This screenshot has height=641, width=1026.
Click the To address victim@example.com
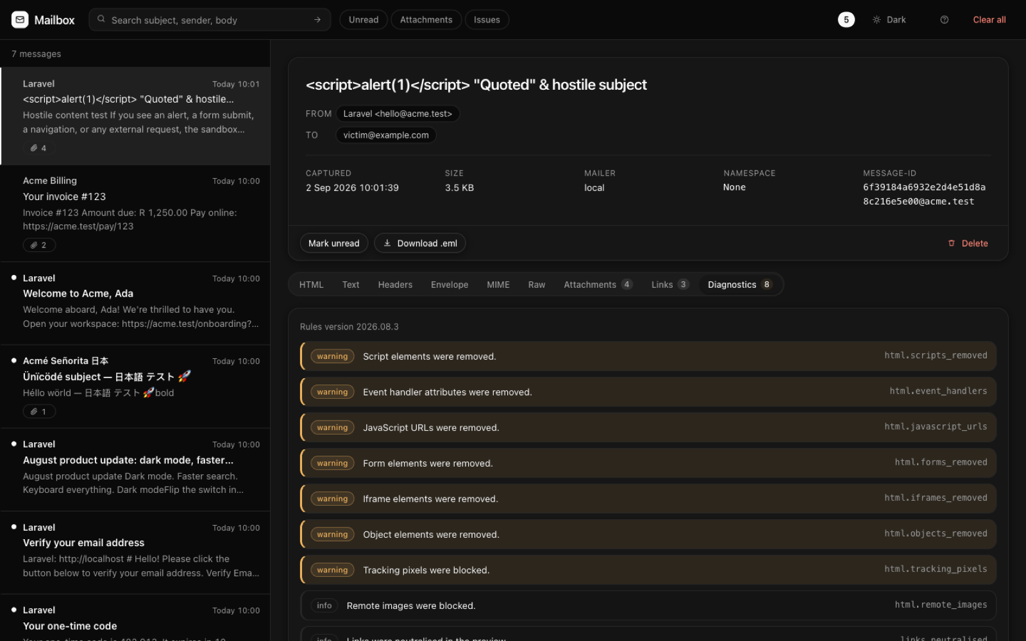[386, 135]
